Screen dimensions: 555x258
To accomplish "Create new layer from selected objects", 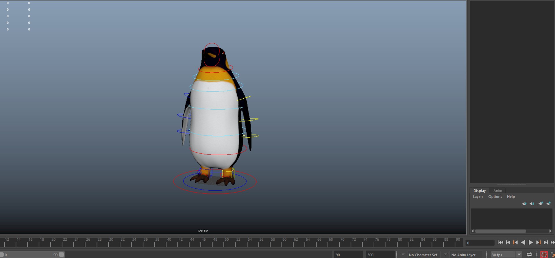I will coord(548,204).
